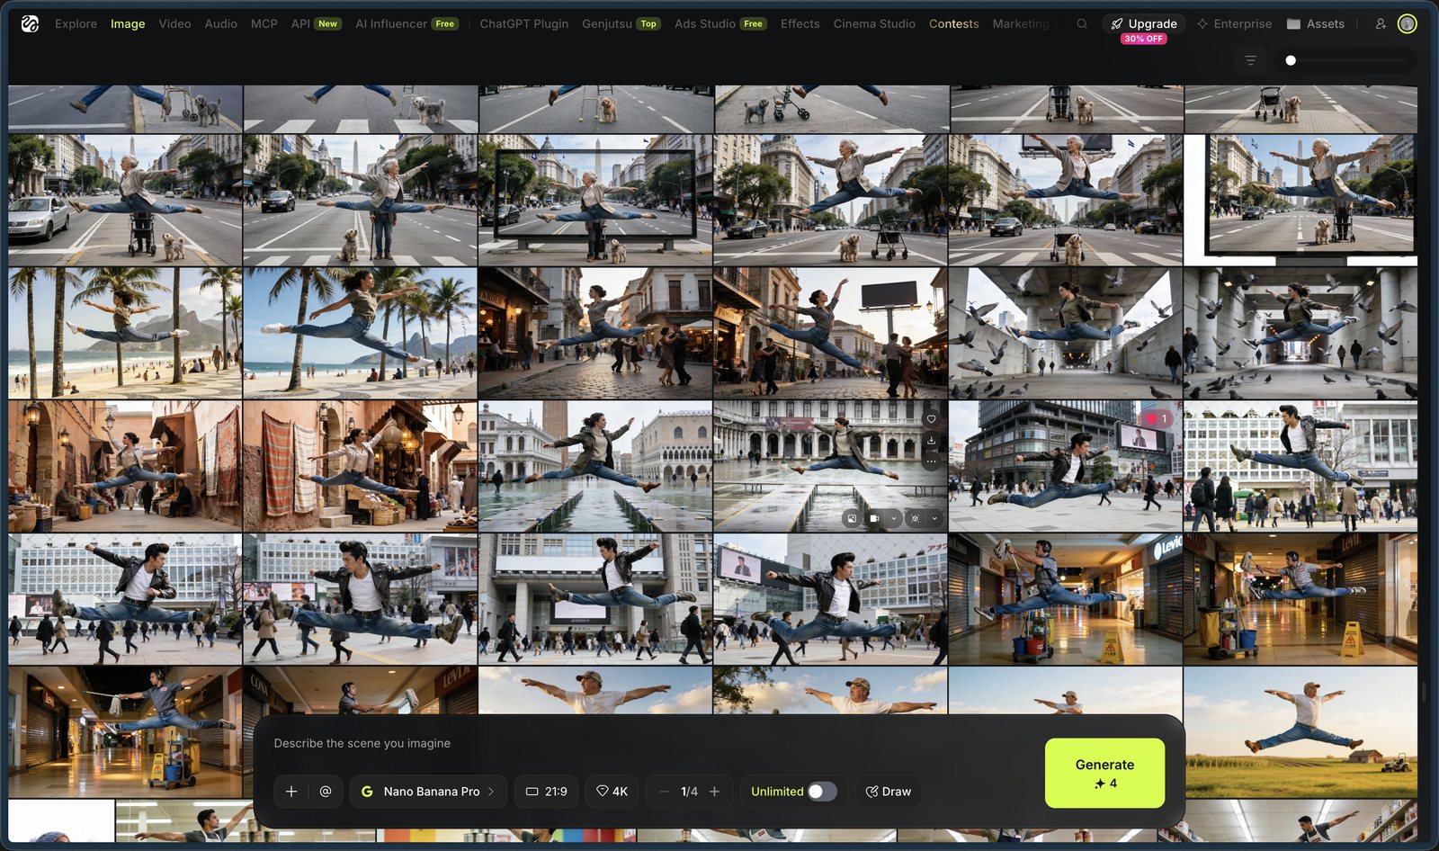Screen dimensions: 1439x851
Task: Click the Higgsfield logo icon
Action: pos(30,23)
